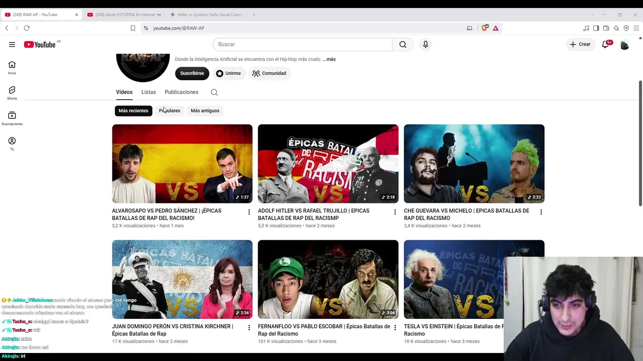The image size is (643, 361).
Task: Click the Buscar search input field
Action: click(x=302, y=45)
